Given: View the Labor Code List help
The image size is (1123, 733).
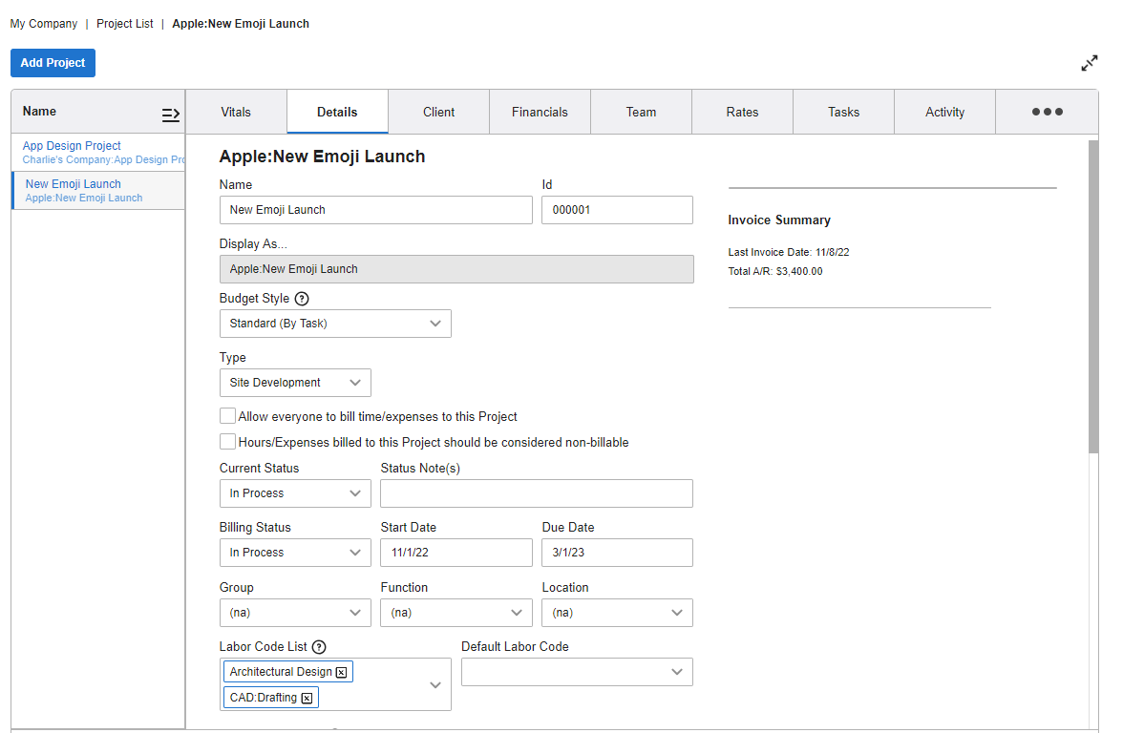Looking at the screenshot, I should pos(321,646).
